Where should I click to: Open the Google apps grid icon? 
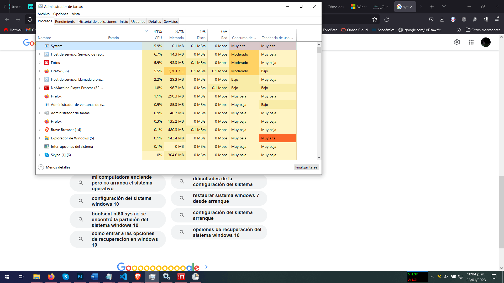(471, 42)
